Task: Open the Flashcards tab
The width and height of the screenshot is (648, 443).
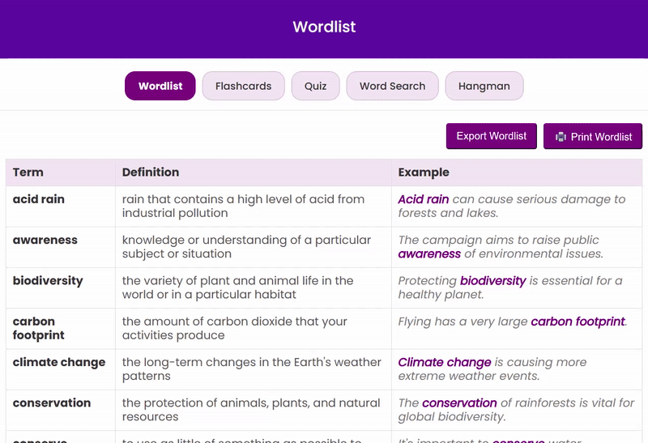Action: click(x=243, y=86)
